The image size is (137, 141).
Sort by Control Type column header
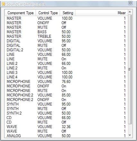coord(48,13)
